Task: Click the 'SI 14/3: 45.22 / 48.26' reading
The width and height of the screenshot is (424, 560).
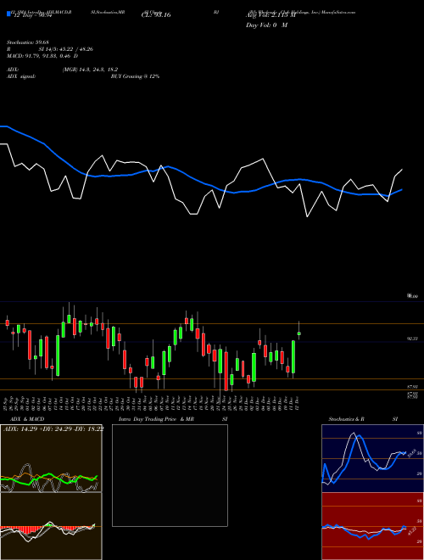Action: [66, 49]
